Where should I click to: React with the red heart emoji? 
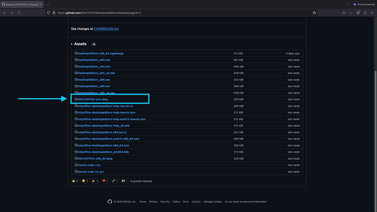click(105, 181)
